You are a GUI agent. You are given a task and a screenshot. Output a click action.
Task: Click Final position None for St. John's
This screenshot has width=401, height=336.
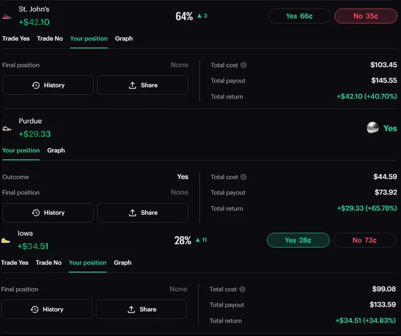(179, 65)
